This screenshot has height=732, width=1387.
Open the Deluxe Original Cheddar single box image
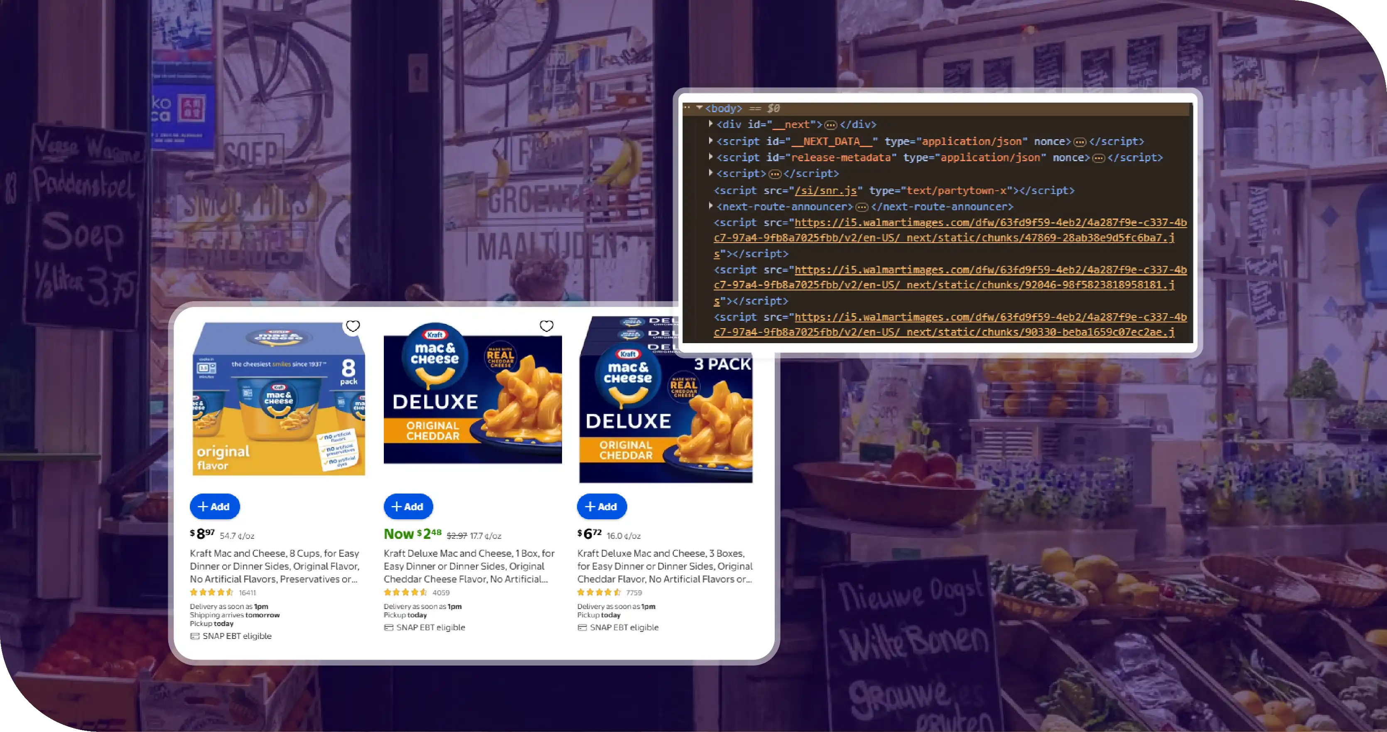tap(473, 393)
